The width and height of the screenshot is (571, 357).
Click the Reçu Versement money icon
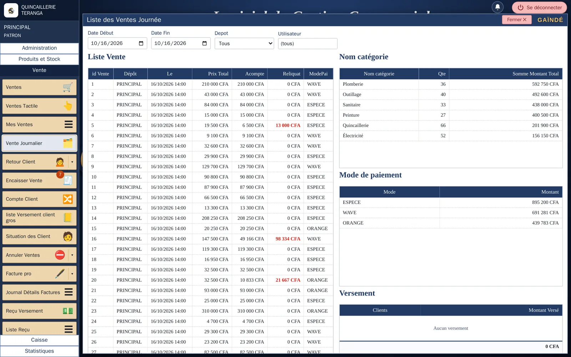tap(68, 311)
